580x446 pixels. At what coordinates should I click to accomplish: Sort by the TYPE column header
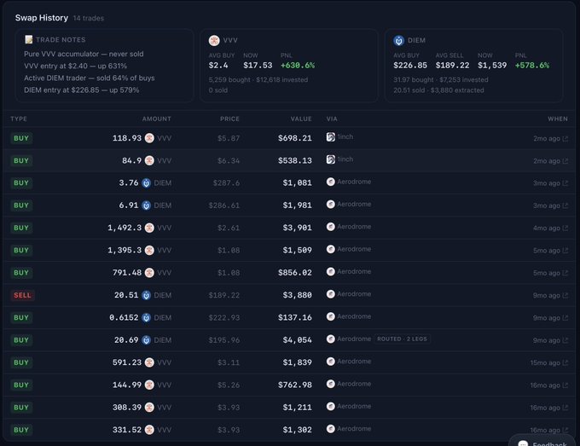(x=19, y=119)
